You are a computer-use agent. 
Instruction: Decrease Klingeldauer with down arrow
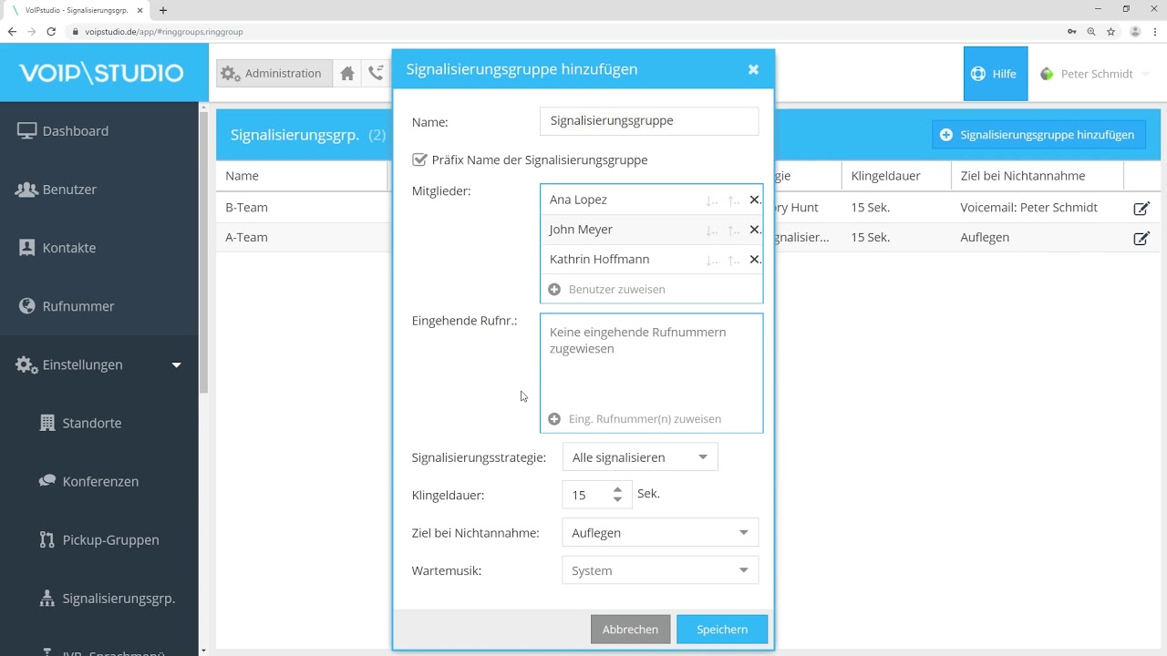(618, 499)
